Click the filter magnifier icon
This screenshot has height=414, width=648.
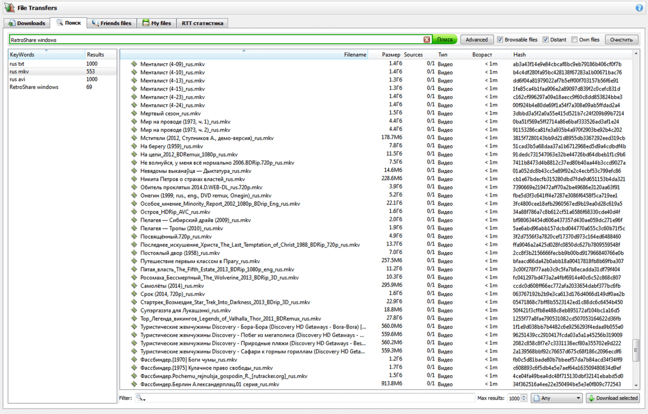[140, 398]
